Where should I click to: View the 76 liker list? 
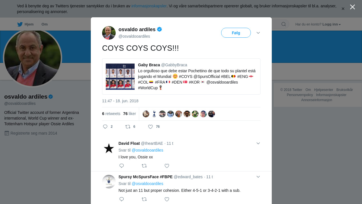point(130,114)
